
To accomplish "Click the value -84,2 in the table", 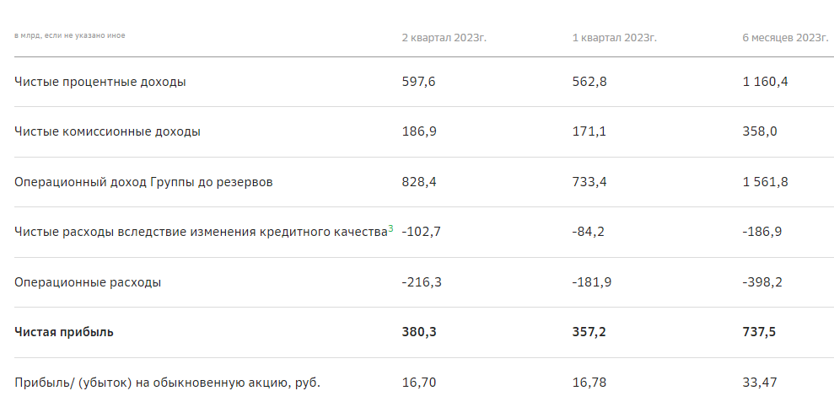I will [x=589, y=232].
